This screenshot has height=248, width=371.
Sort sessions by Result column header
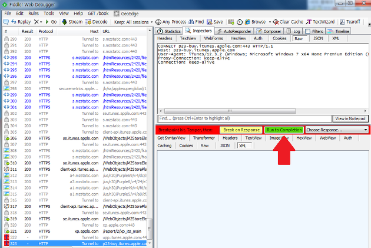(28, 31)
